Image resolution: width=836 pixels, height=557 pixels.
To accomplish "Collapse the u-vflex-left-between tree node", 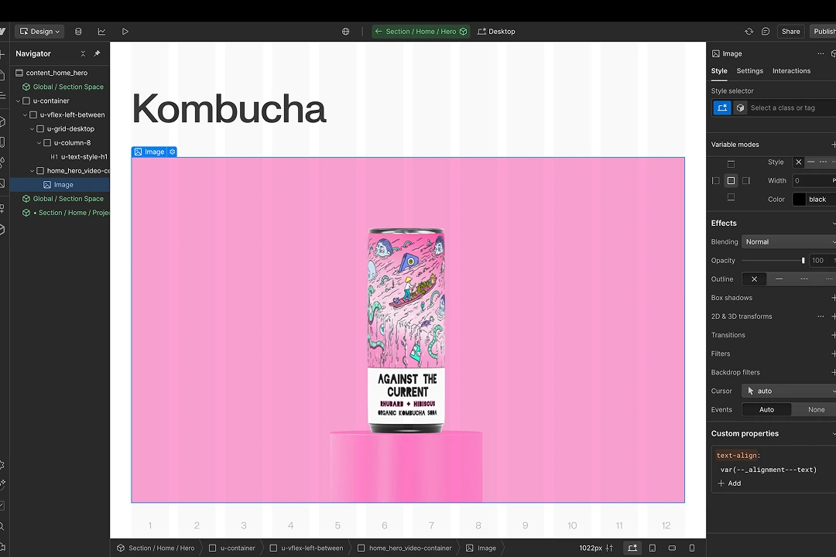I will (25, 114).
